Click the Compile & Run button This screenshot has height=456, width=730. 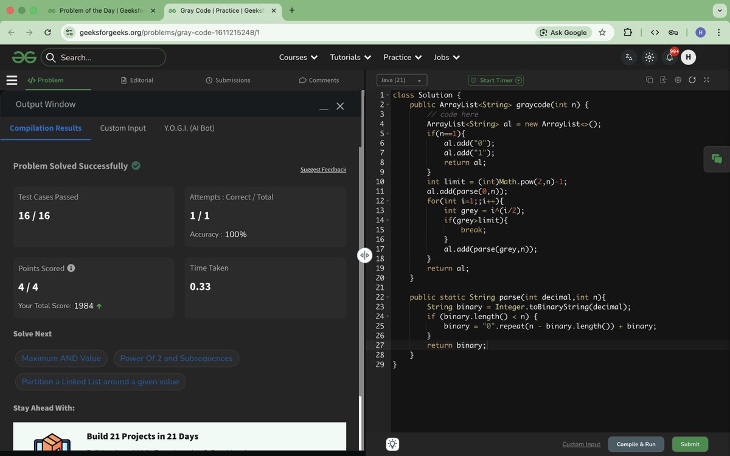[636, 444]
